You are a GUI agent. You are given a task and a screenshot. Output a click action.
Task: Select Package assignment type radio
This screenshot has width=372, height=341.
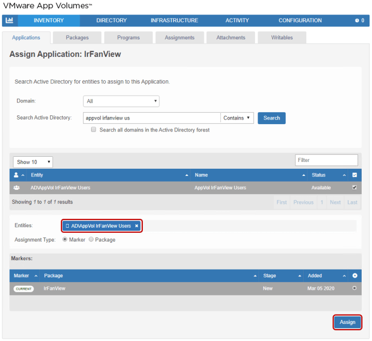pyautogui.click(x=91, y=240)
